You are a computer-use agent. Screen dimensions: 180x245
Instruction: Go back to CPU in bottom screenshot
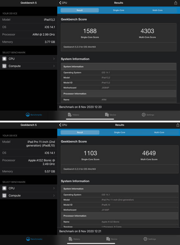tap(63, 125)
